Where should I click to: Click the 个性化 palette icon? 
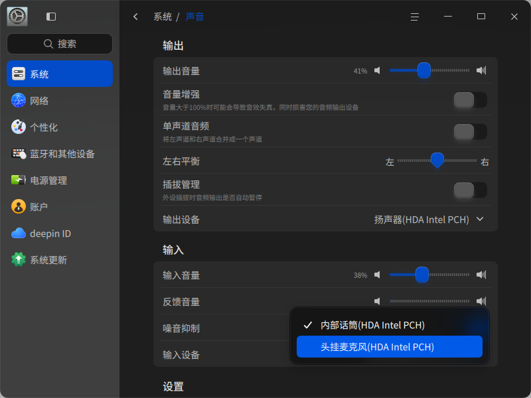(19, 127)
